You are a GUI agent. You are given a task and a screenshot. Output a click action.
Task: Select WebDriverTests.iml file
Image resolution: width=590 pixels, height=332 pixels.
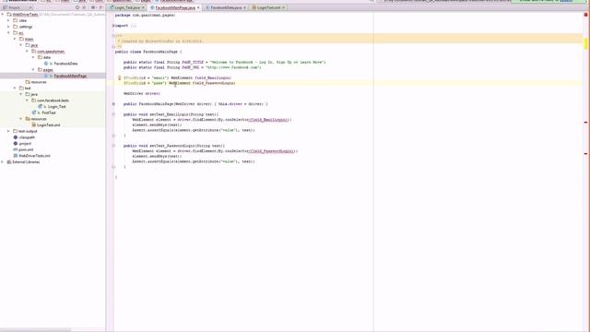pos(34,156)
